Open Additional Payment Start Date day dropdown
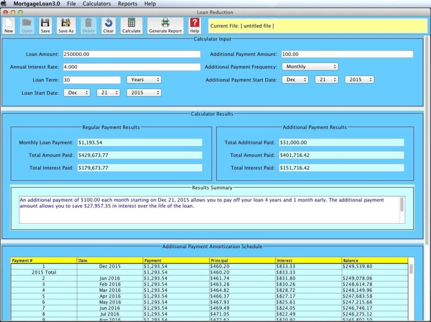431x322 pixels. pyautogui.click(x=327, y=79)
